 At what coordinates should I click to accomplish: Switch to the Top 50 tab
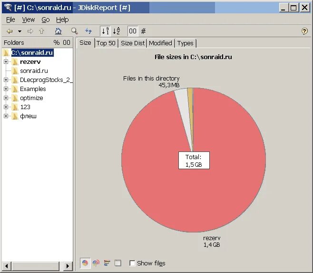point(106,43)
